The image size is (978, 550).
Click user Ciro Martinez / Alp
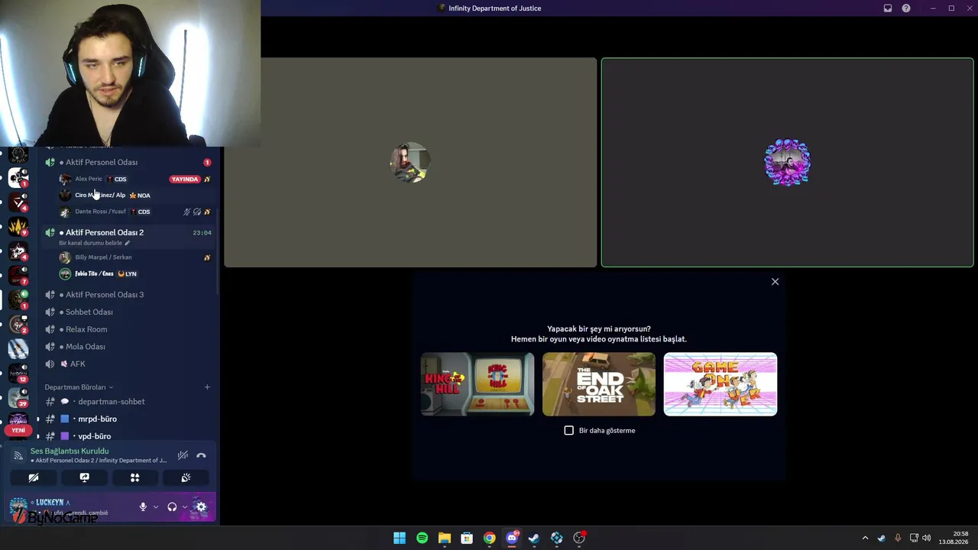(100, 195)
